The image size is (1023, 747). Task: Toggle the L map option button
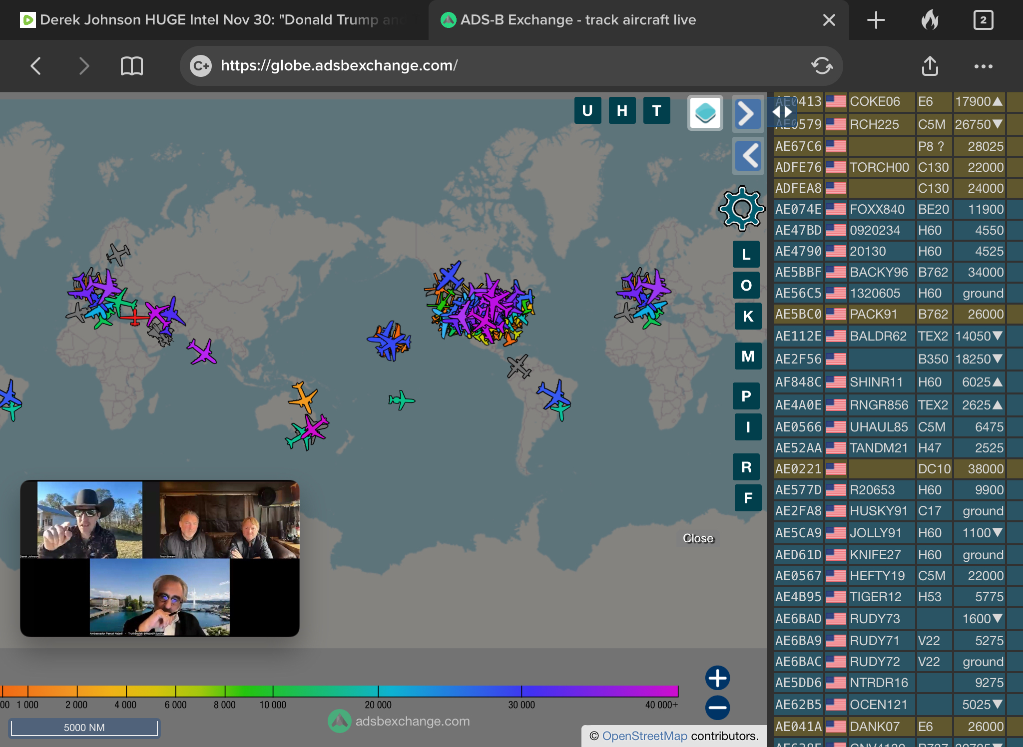(x=746, y=254)
